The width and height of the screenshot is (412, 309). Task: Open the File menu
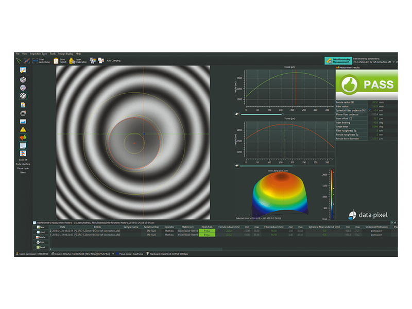[18, 54]
